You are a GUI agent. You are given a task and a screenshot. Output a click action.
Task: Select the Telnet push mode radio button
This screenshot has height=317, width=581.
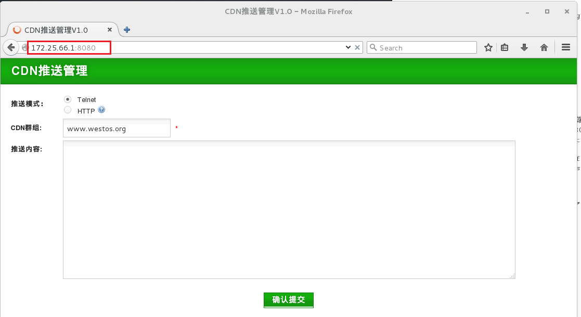68,99
